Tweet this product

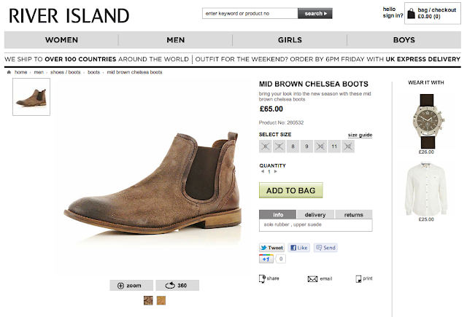271,248
